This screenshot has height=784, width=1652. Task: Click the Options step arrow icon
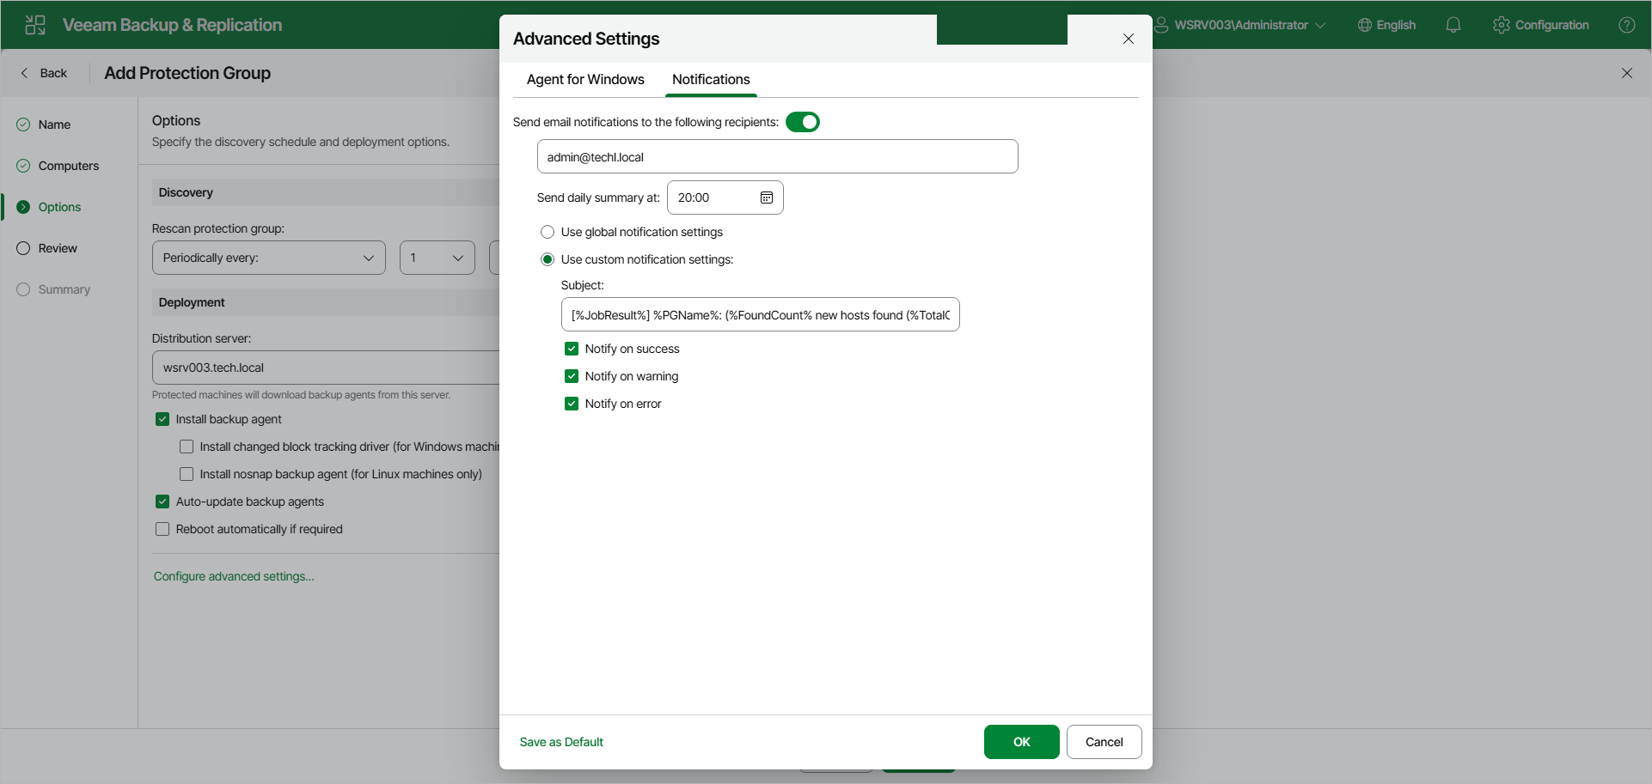23,207
